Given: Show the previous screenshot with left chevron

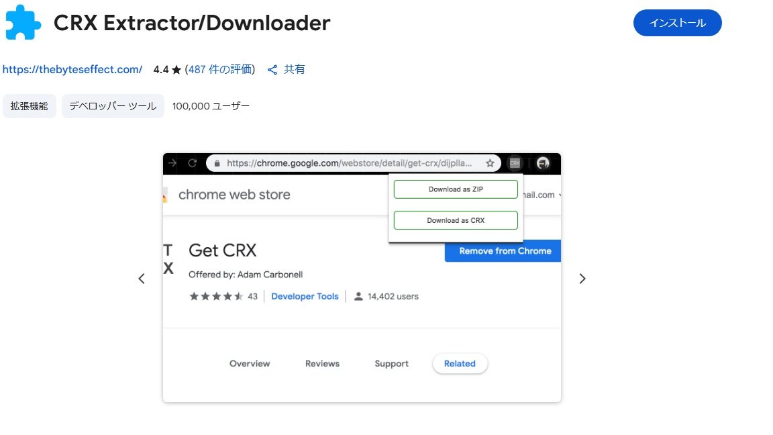Looking at the screenshot, I should (x=142, y=279).
